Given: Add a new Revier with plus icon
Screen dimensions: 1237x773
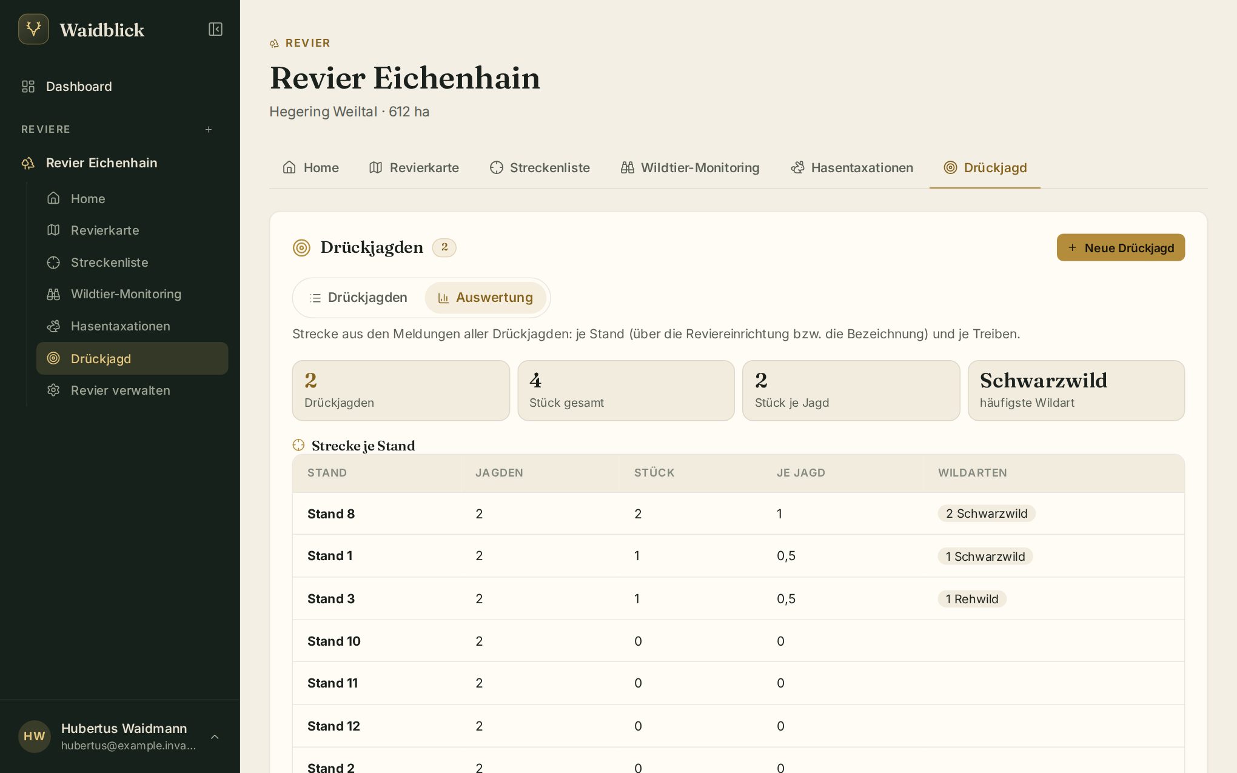Looking at the screenshot, I should point(209,129).
